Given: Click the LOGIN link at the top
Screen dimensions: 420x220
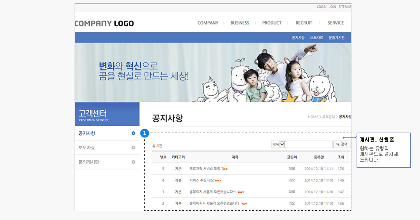Looking at the screenshot, I should (x=322, y=7).
